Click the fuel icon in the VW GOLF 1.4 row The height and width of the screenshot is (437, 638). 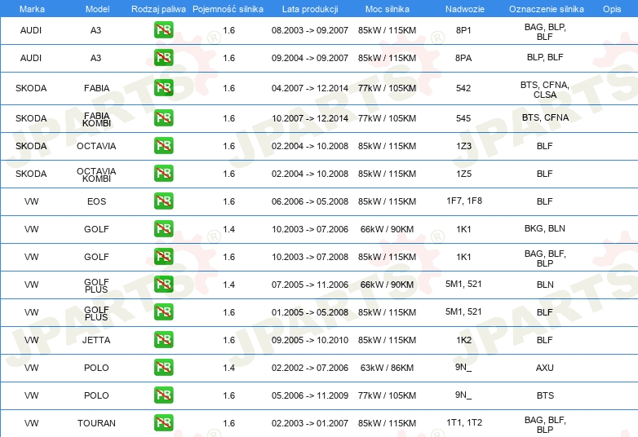coord(163,229)
